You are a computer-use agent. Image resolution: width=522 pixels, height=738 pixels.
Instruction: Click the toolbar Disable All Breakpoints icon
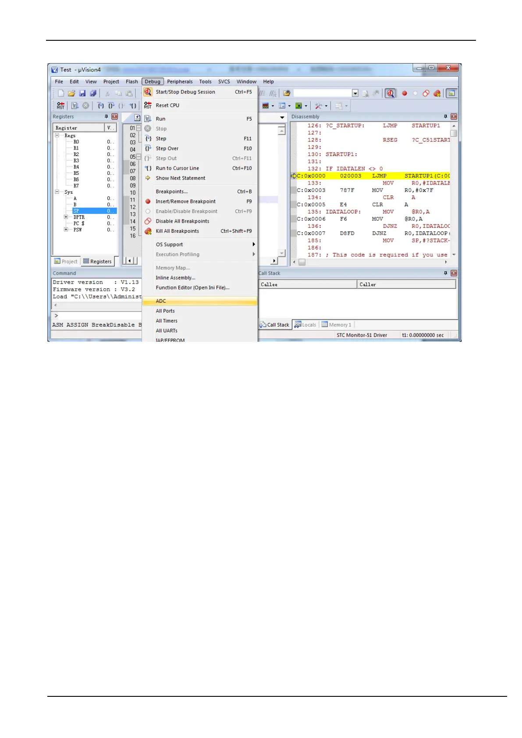426,93
